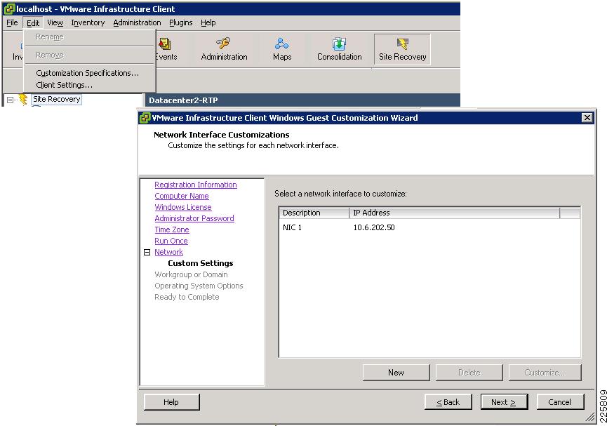607x426 pixels.
Task: Select Site Recovery in the tree
Action: [x=57, y=99]
